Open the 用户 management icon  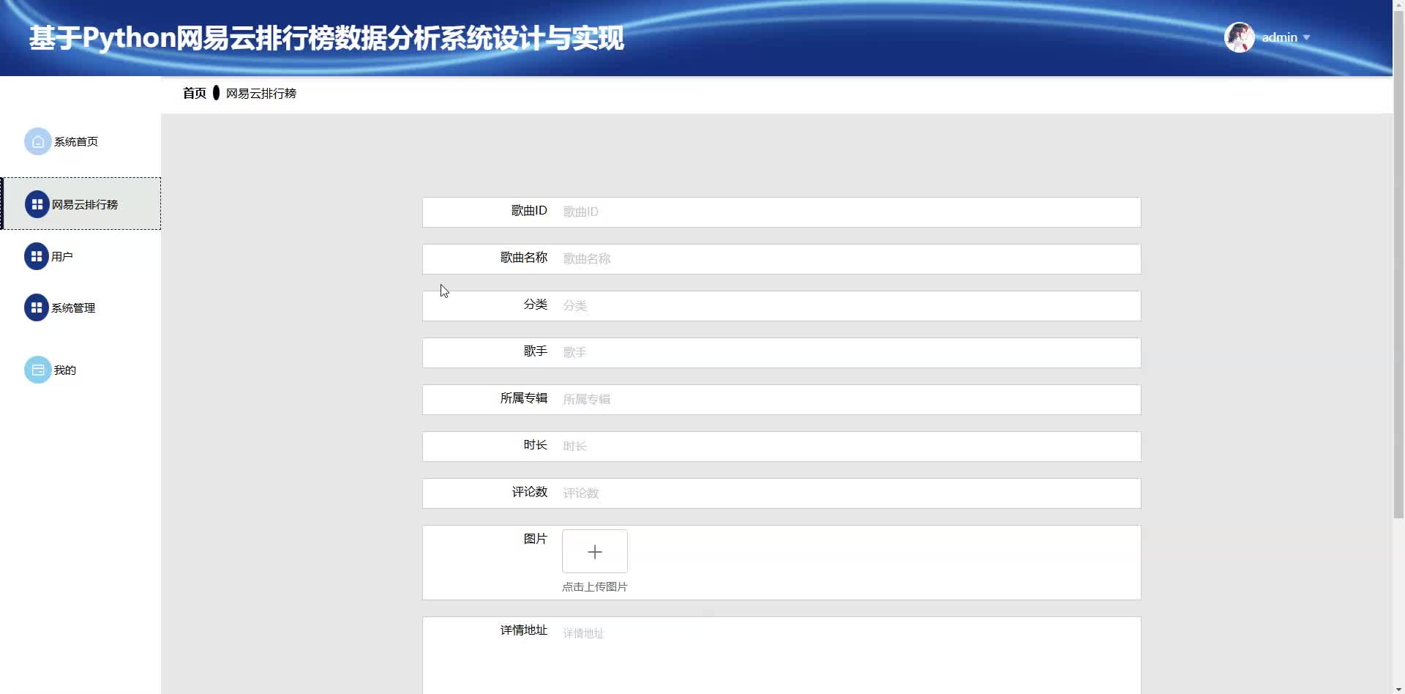pos(37,256)
